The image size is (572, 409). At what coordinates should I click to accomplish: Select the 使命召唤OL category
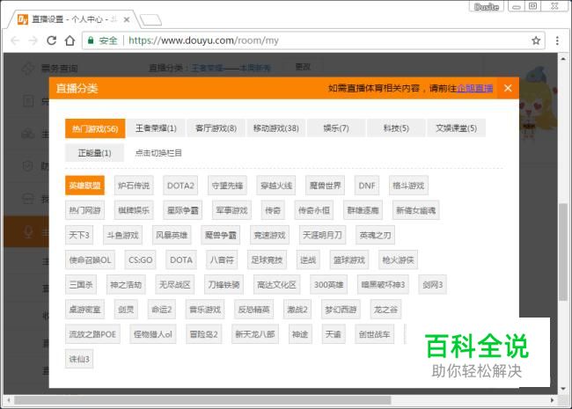click(x=90, y=259)
